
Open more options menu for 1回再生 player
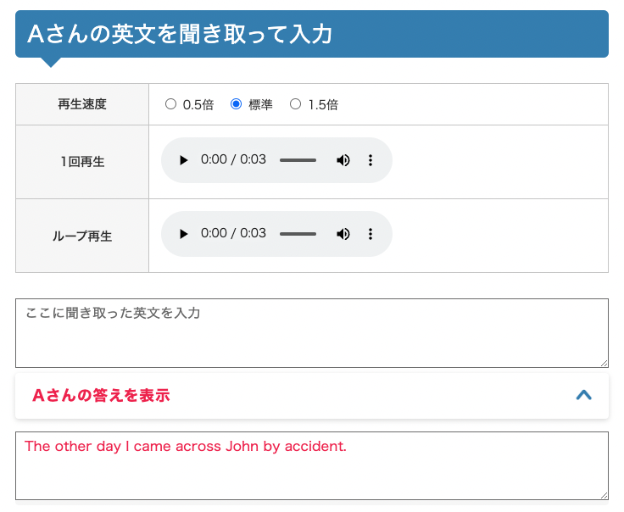[370, 160]
